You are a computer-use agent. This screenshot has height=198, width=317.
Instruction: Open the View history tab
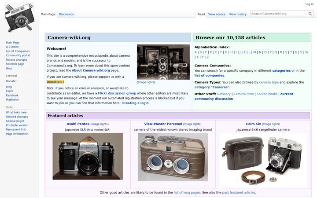point(238,14)
